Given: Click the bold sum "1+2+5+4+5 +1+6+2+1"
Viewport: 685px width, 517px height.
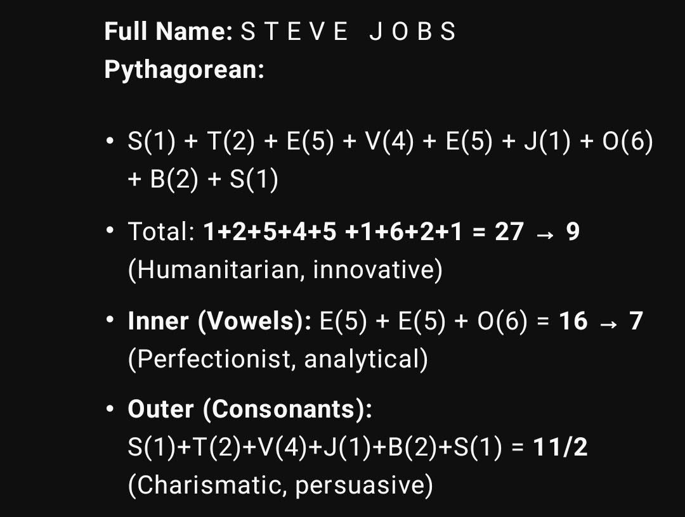Looking at the screenshot, I should pyautogui.click(x=333, y=232).
